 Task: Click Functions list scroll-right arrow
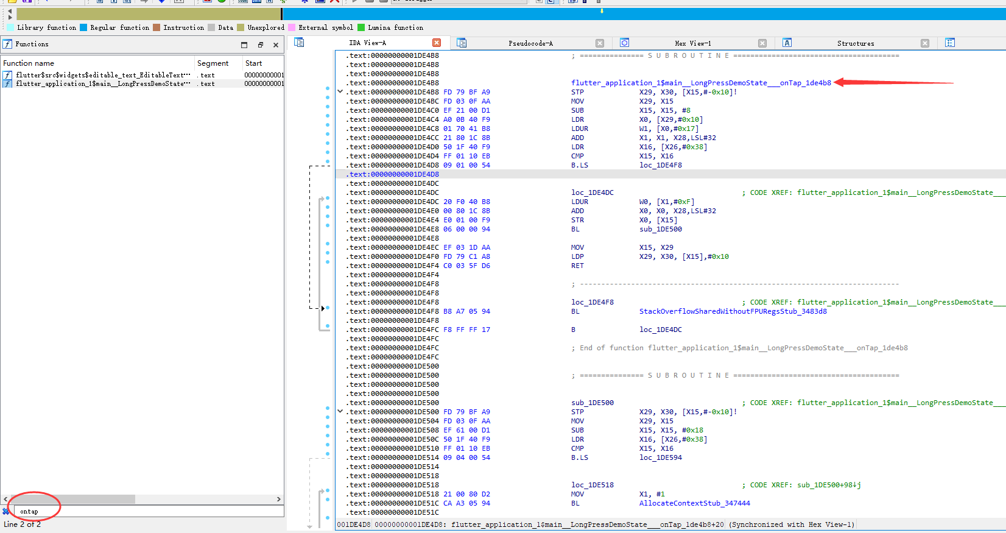279,499
